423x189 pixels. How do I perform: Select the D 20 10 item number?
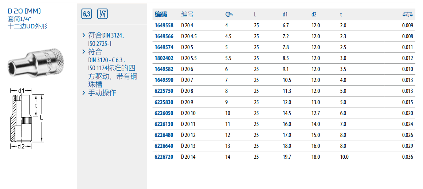tap(188, 113)
